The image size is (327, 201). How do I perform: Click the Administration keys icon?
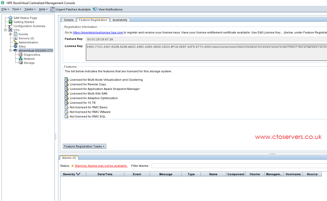tap(16, 42)
